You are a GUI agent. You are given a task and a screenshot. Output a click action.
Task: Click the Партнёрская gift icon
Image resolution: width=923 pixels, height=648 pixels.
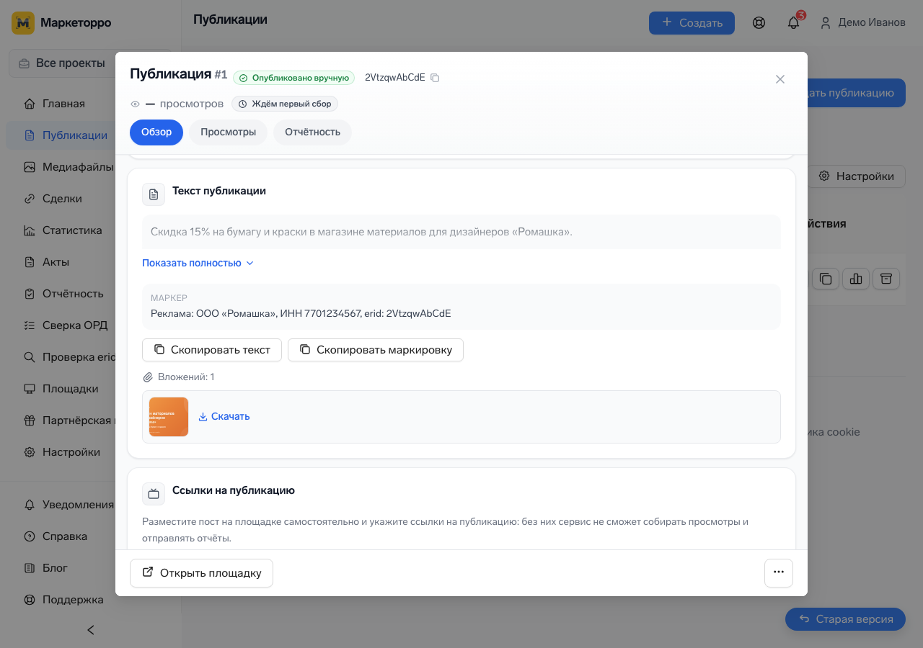point(30,420)
